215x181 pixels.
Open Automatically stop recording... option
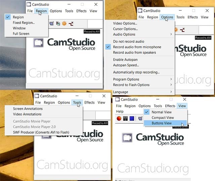tap(140, 72)
